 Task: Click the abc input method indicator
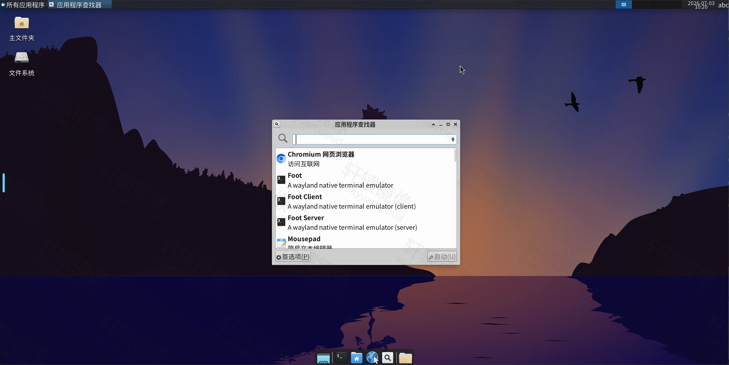(723, 5)
